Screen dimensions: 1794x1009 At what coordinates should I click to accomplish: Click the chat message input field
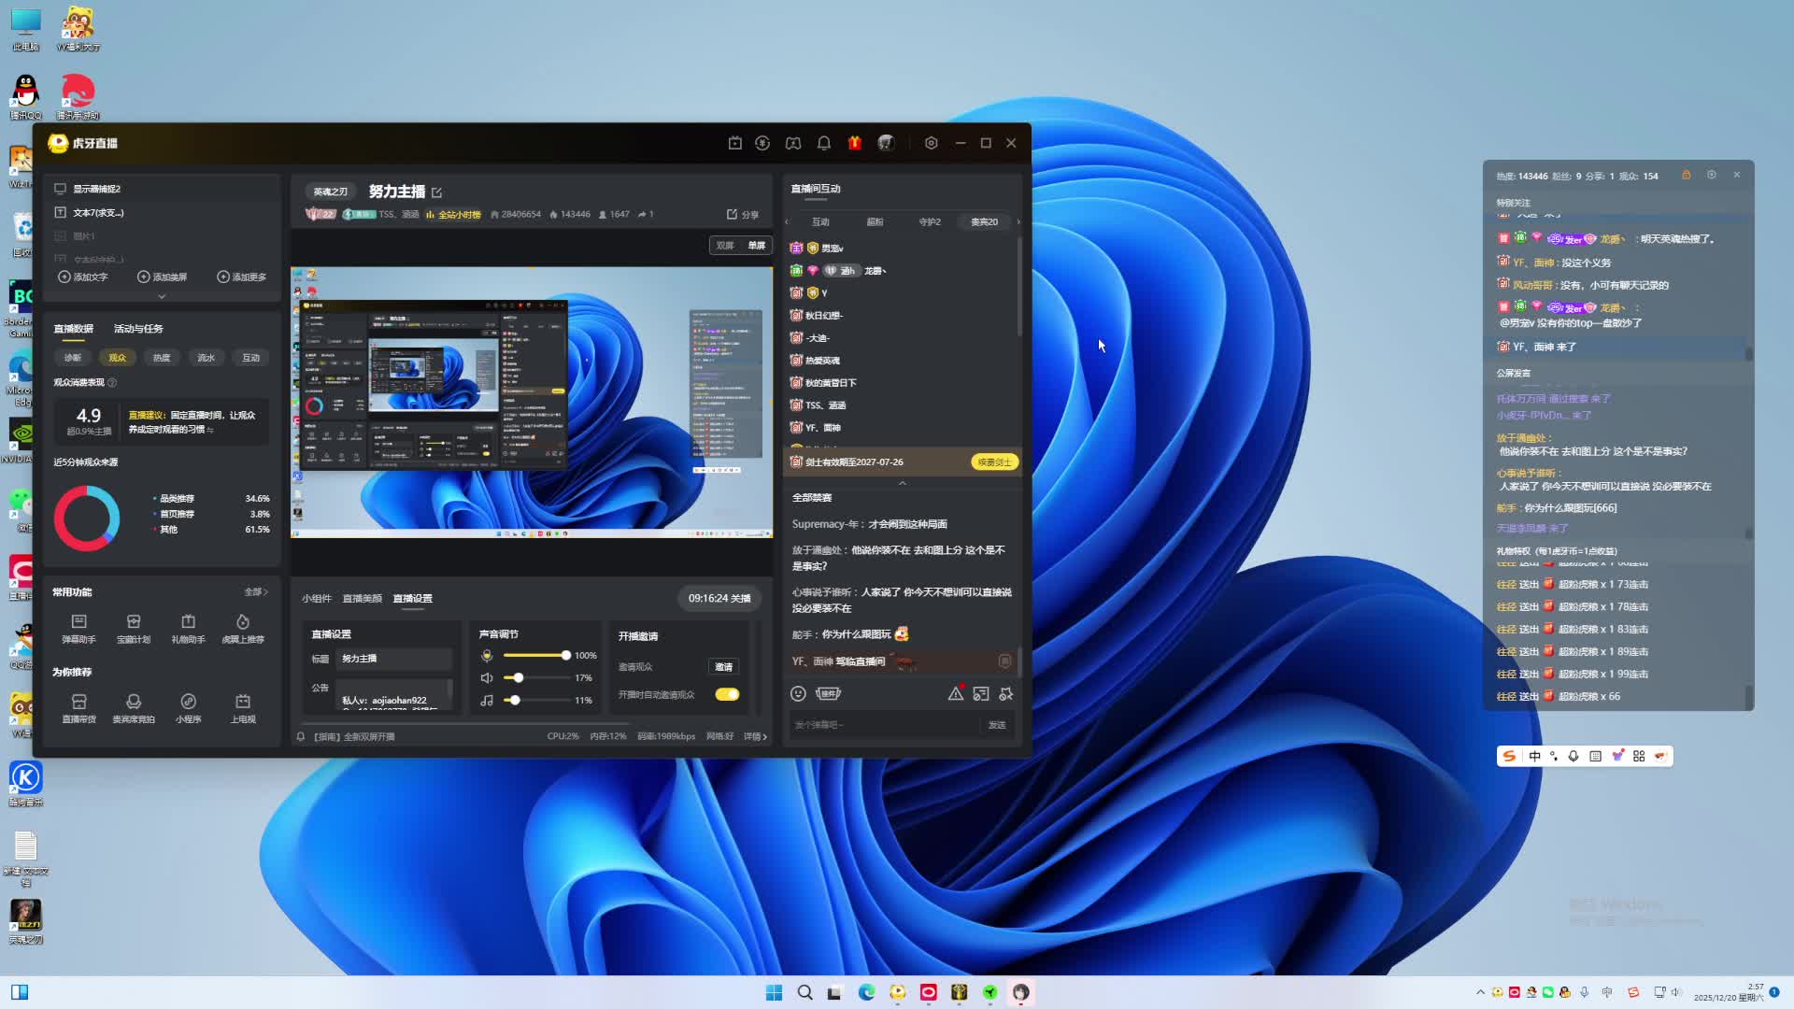(883, 725)
